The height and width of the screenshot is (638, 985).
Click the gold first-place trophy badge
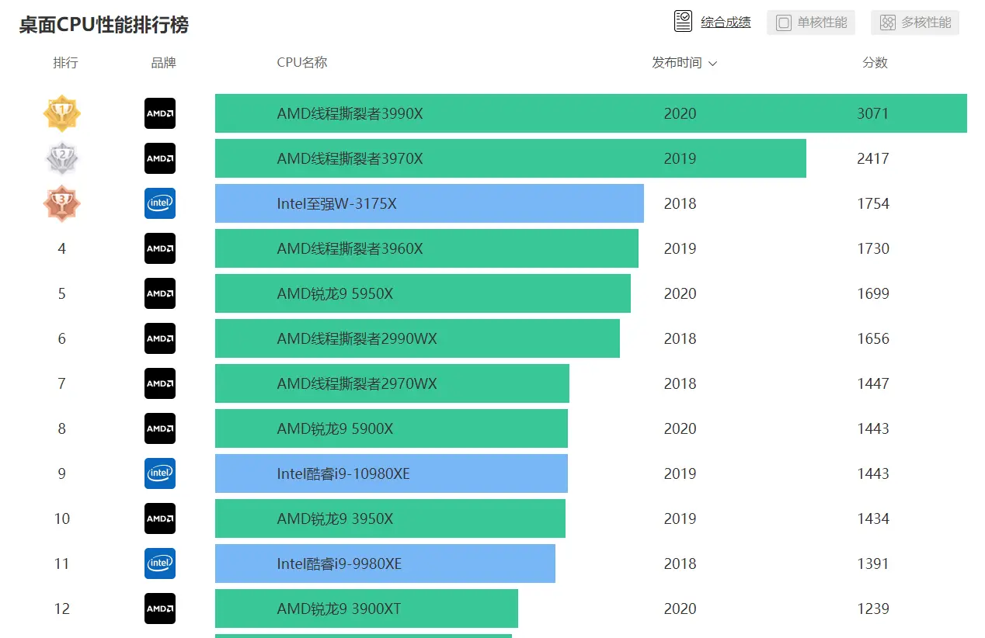click(61, 113)
